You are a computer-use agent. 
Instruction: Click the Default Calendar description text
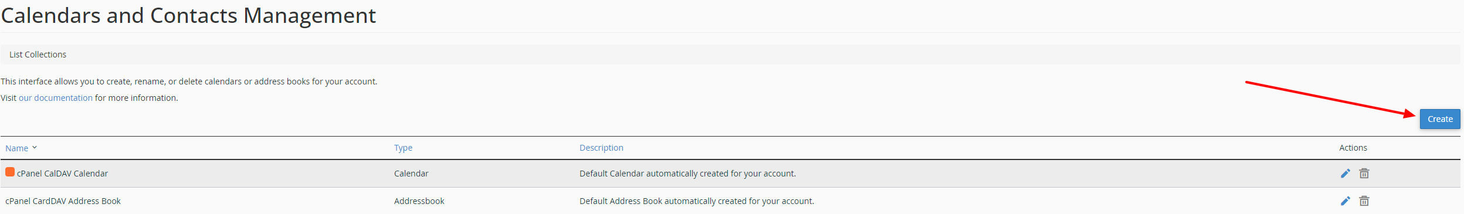click(x=687, y=174)
